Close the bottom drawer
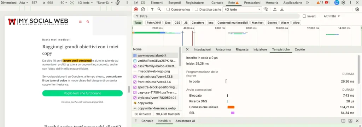The height and width of the screenshot is (127, 362). pos(357,121)
